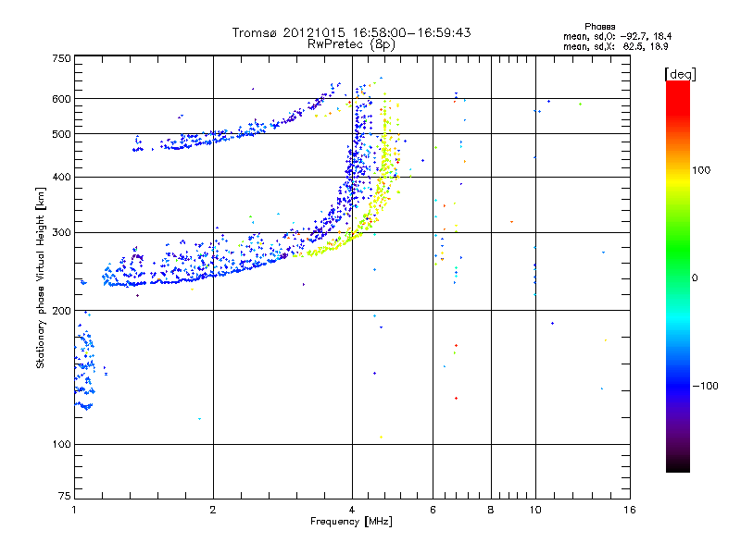The height and width of the screenshot is (555, 741).
Task: Click the 'Phases' header label
Action: (x=599, y=27)
